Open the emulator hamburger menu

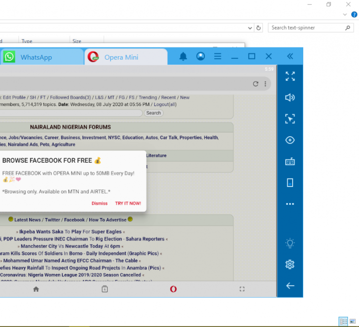pos(218,57)
